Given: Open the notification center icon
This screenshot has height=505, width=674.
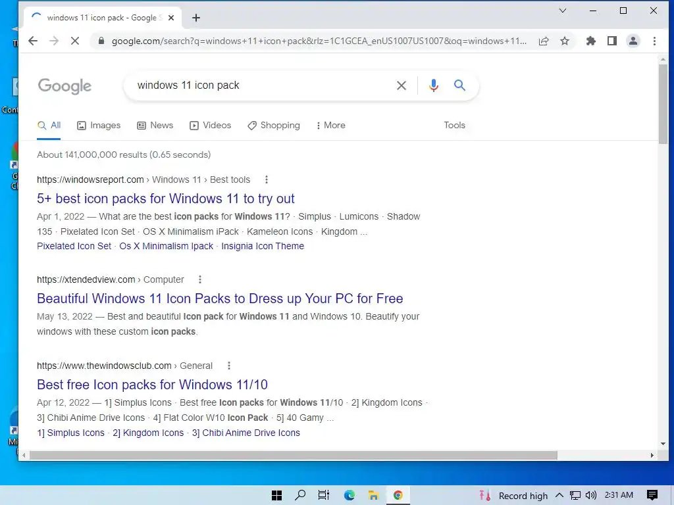Looking at the screenshot, I should point(652,496).
